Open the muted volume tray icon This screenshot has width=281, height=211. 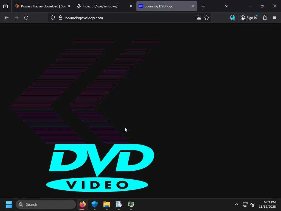pyautogui.click(x=252, y=204)
